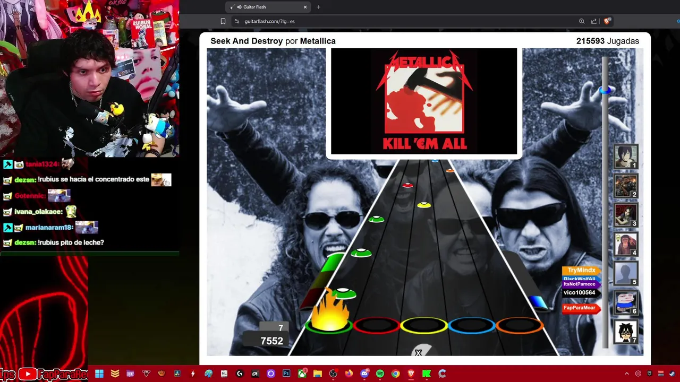
Task: Open the Windows Start menu
Action: pos(99,374)
